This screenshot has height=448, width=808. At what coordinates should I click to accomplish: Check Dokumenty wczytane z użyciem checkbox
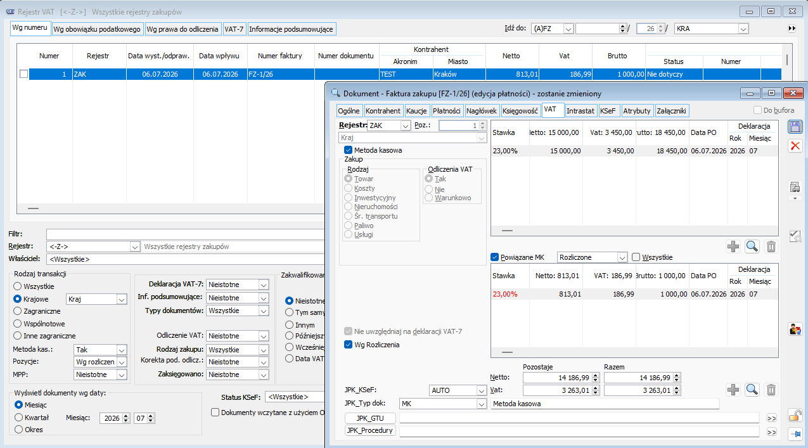215,413
